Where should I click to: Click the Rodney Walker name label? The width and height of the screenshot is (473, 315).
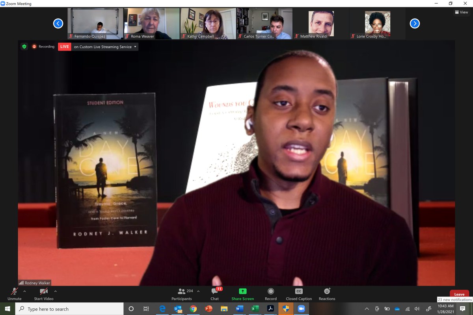coord(35,283)
